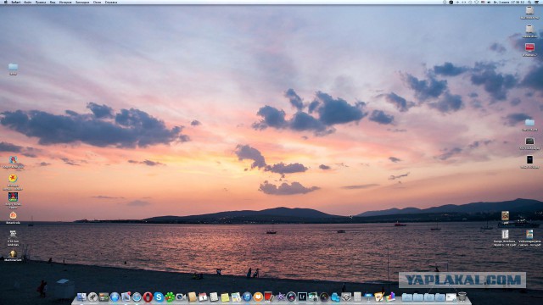The height and width of the screenshot is (305, 543).
Task: Open Pages pen icon in the Dock
Action: coord(379,297)
